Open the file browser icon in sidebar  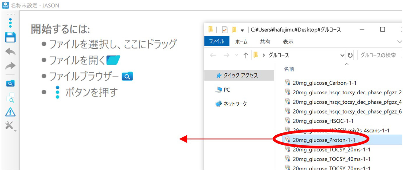pyautogui.click(x=10, y=84)
